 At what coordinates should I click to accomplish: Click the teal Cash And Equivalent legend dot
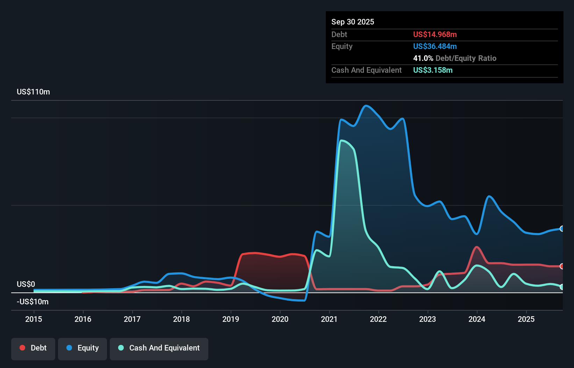(x=121, y=347)
